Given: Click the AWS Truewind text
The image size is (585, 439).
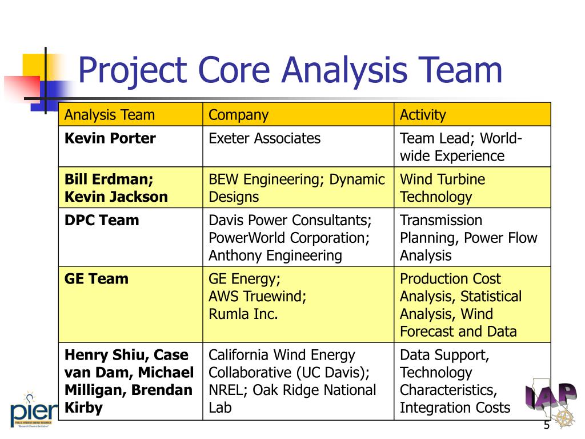Looking at the screenshot, I should (258, 297).
